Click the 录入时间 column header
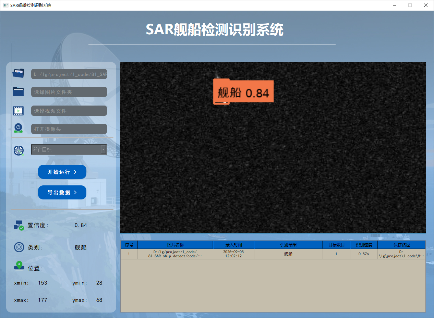The image size is (434, 318). pyautogui.click(x=234, y=245)
